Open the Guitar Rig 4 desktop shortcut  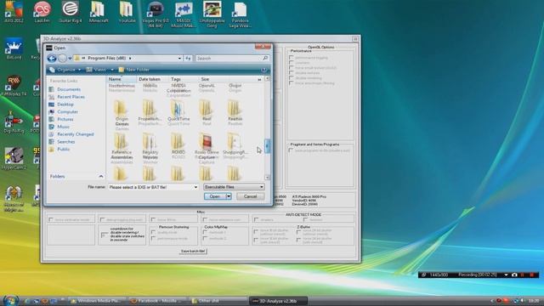point(70,12)
